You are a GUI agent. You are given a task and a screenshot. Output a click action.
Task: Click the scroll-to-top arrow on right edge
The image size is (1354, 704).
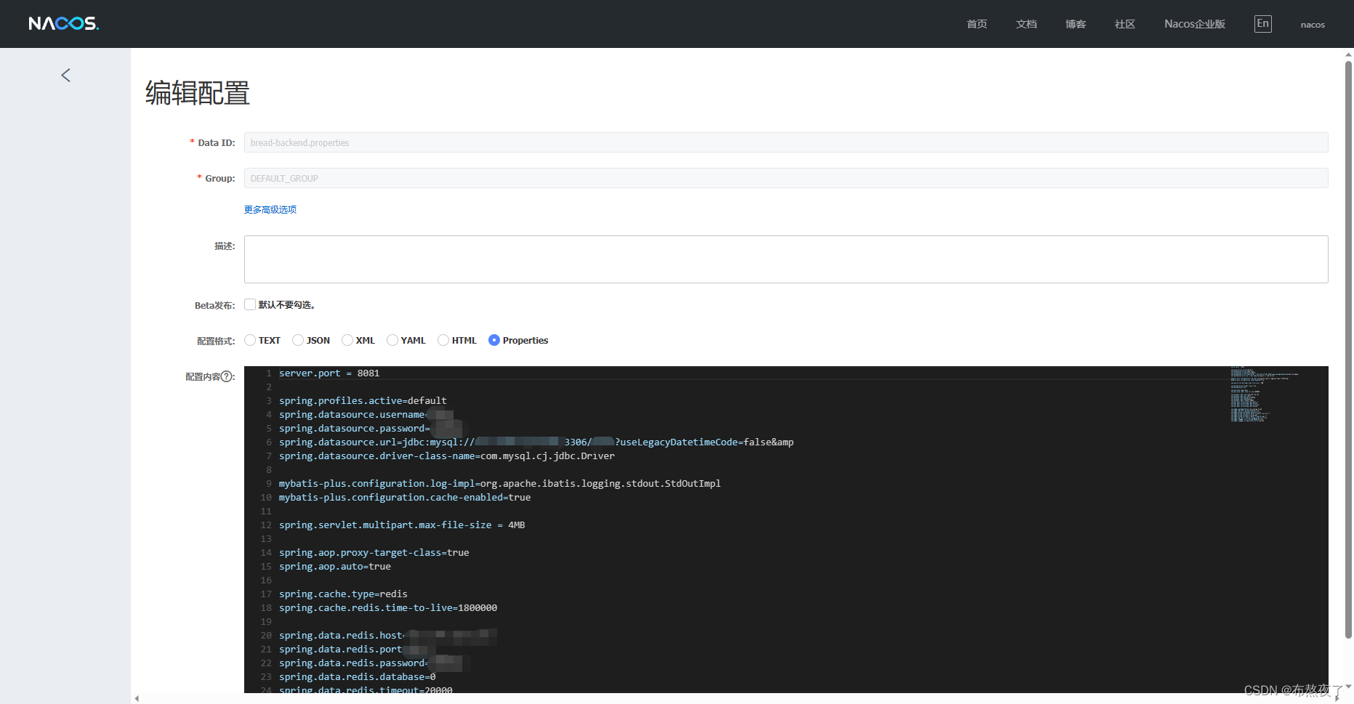(1347, 54)
